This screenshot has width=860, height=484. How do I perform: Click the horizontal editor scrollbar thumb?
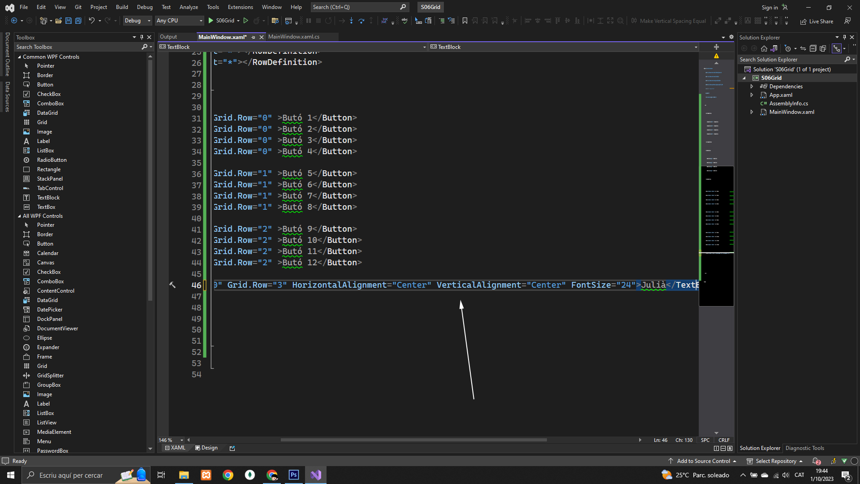coord(413,440)
